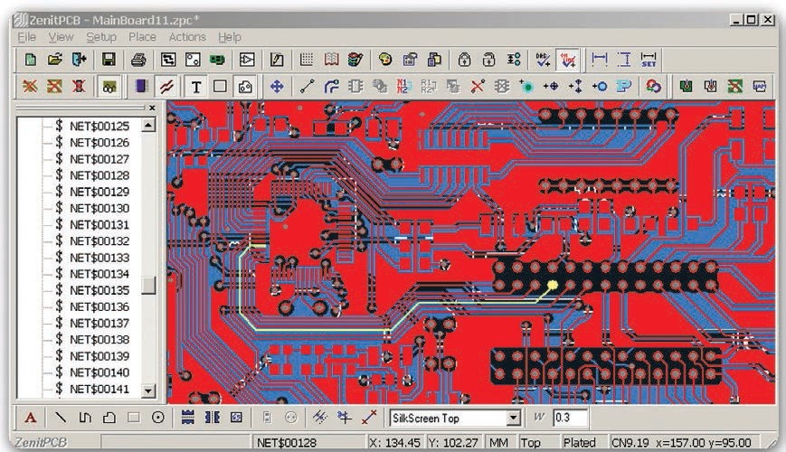Click the red letter A tool
Viewport: 786px width, 452px height.
coord(30,418)
